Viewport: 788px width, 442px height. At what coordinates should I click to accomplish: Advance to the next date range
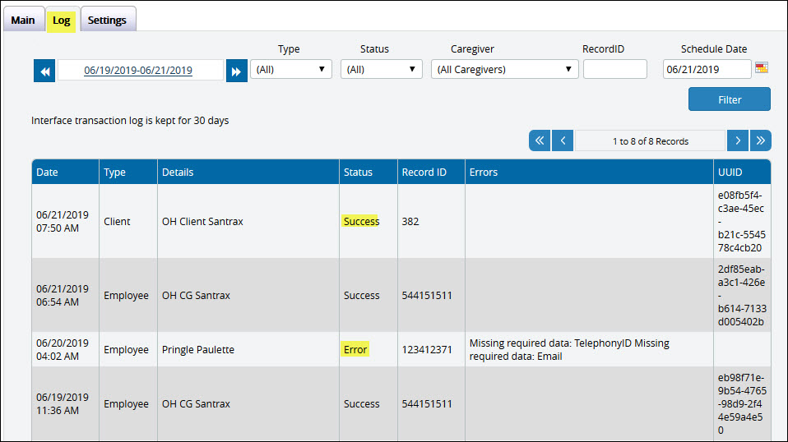point(236,71)
